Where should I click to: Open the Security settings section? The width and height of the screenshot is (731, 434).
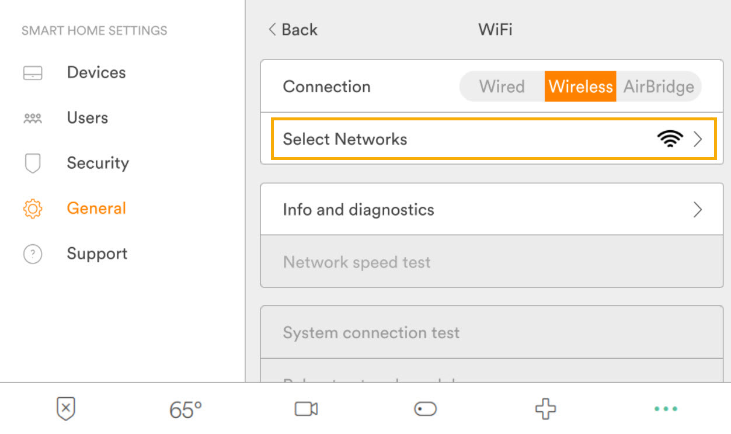[98, 164]
